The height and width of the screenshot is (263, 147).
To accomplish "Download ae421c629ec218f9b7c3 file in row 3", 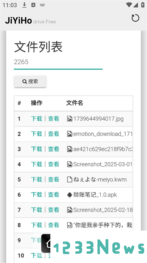I will (36, 149).
